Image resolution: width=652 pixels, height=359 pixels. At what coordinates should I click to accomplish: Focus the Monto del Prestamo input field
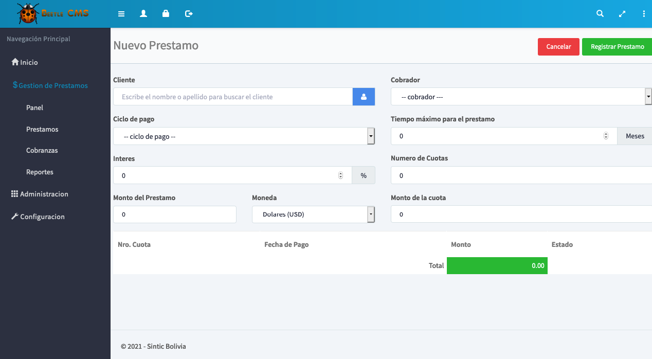(x=174, y=214)
